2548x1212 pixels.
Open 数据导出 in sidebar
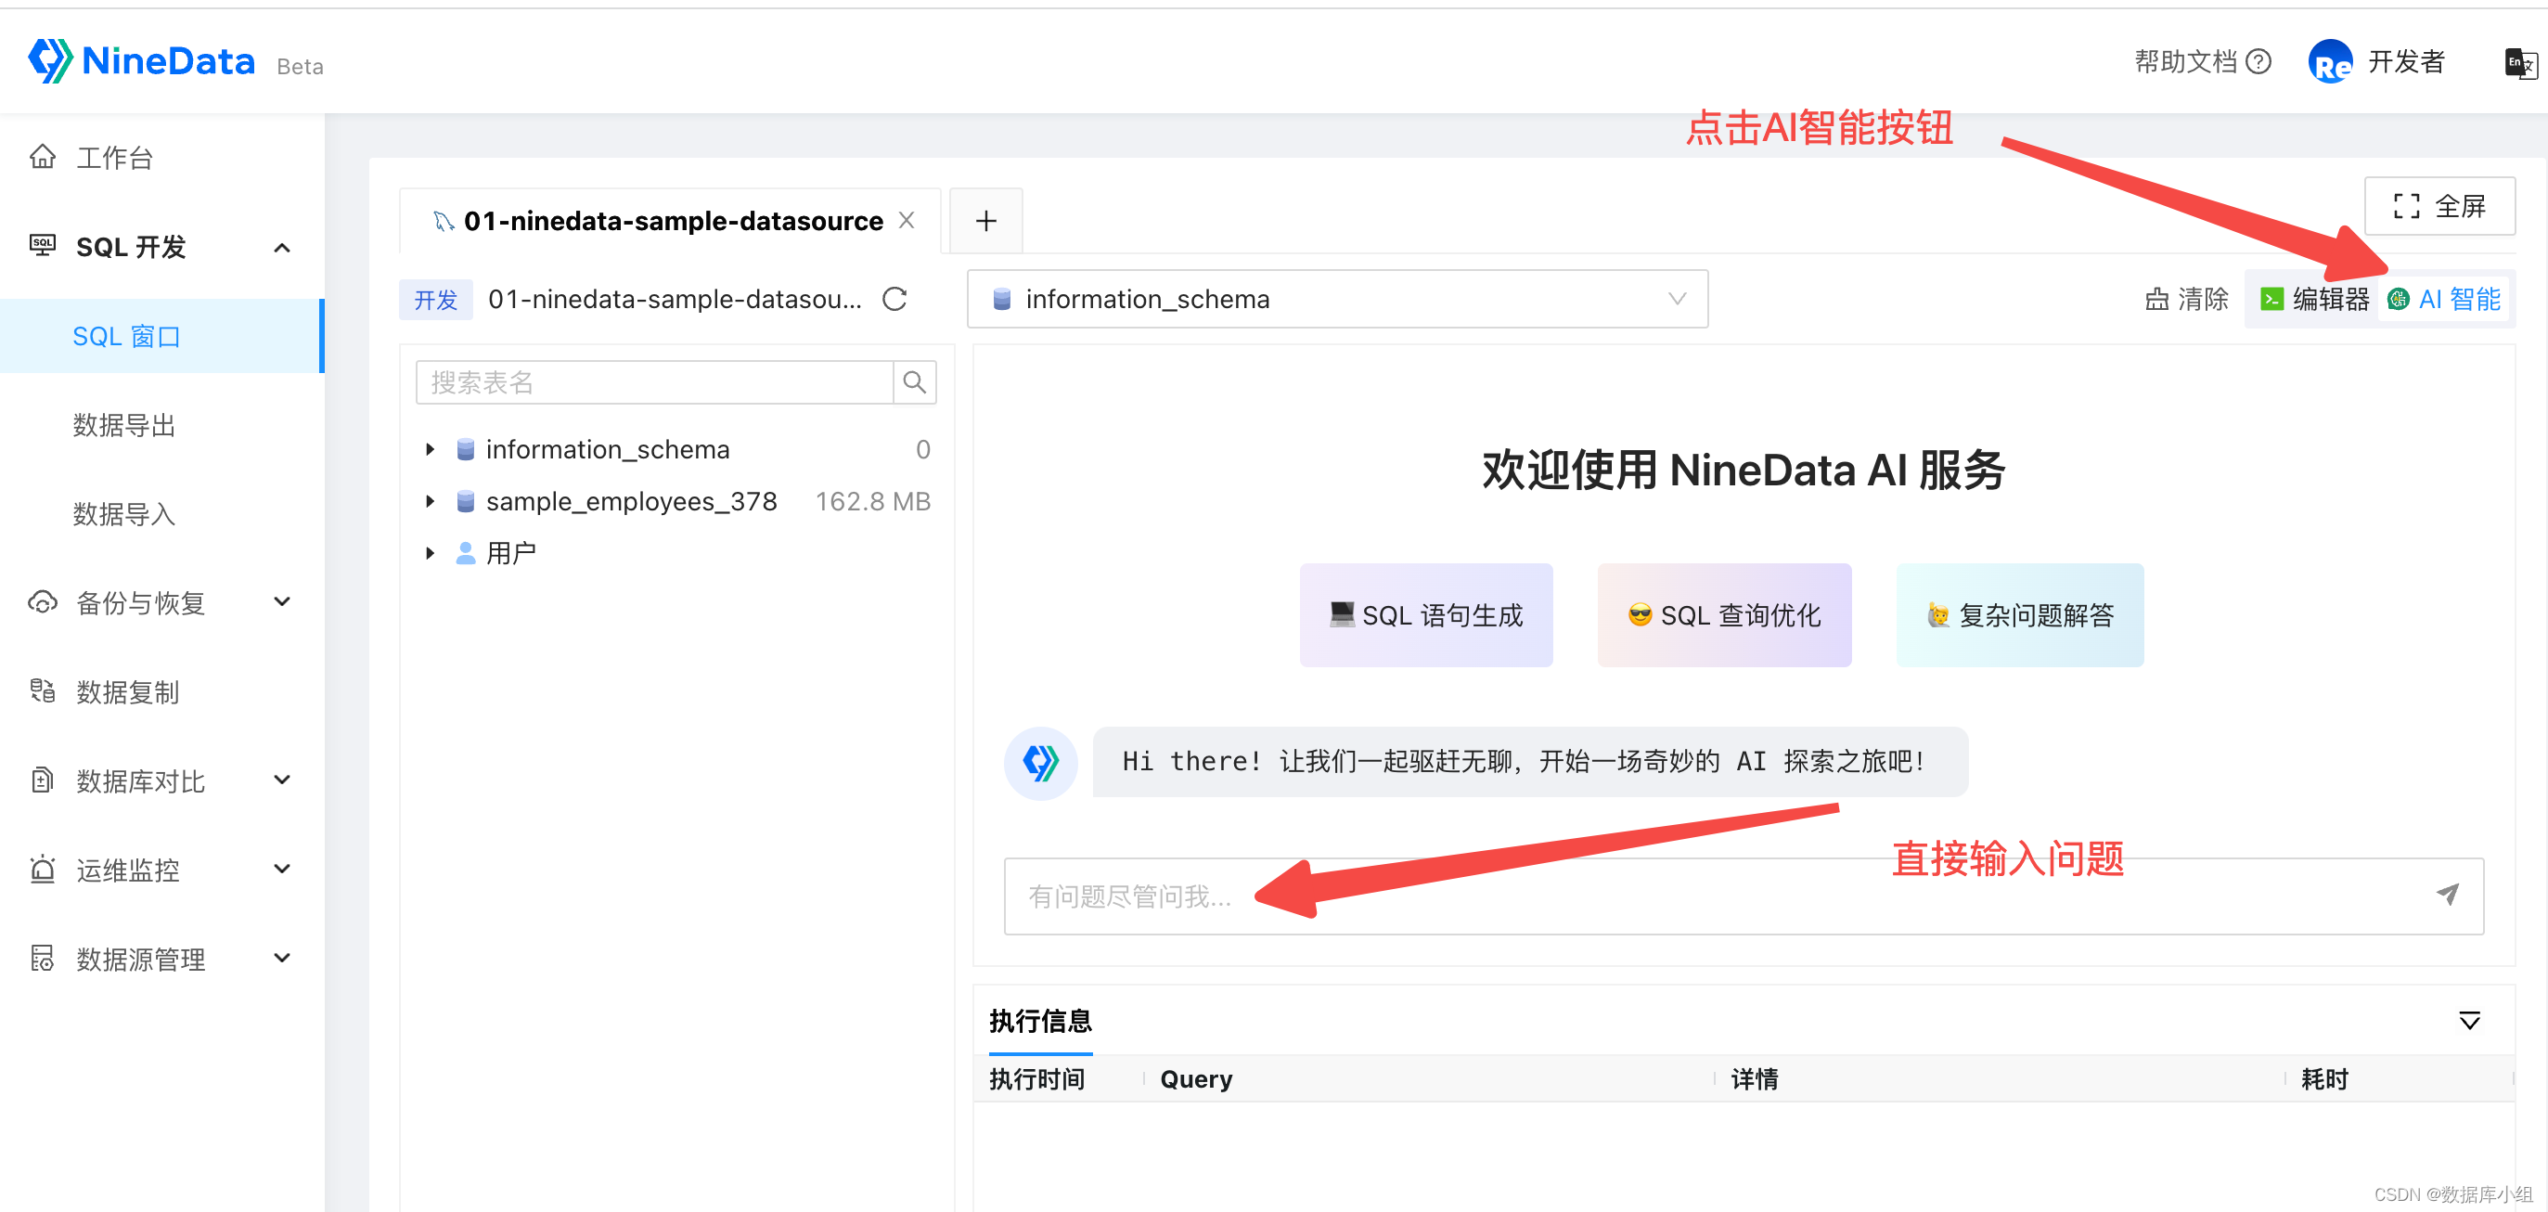[x=124, y=425]
